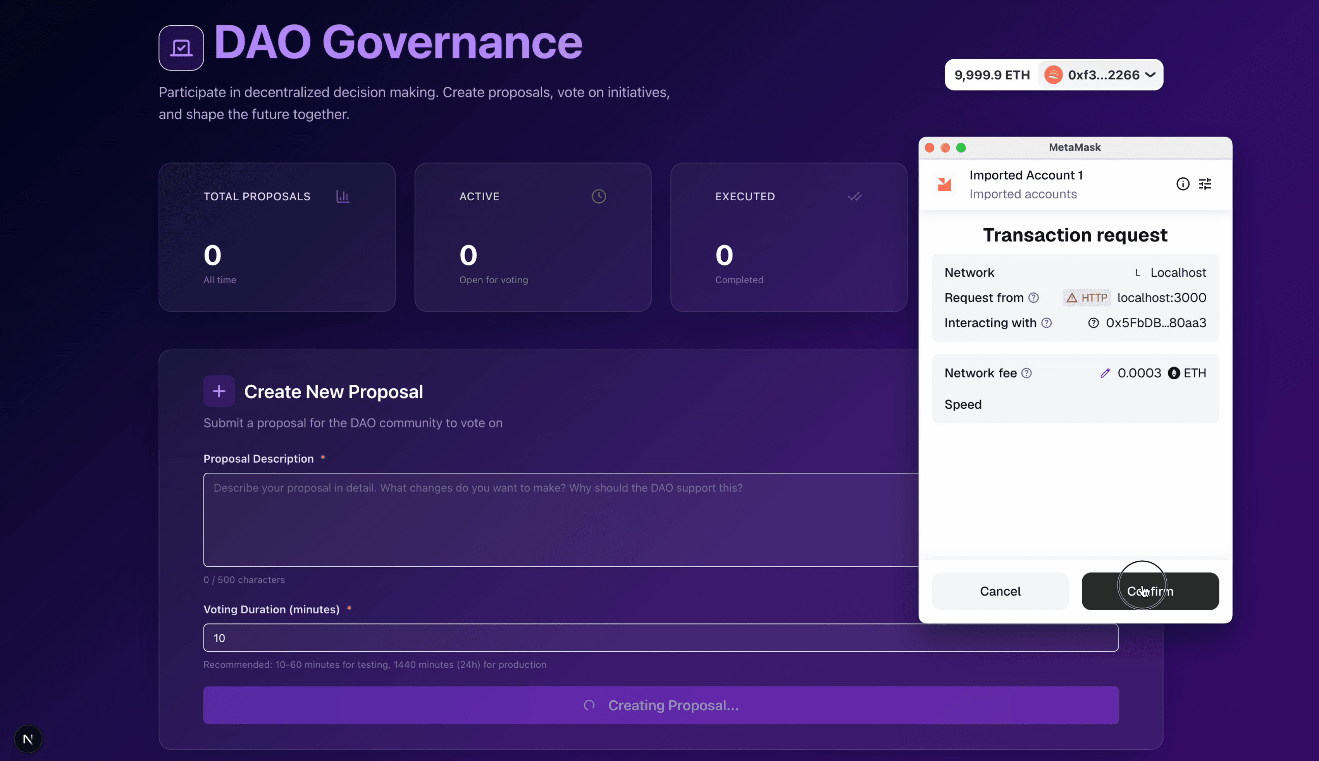Viewport: 1319px width, 761px height.
Task: Open the help icon next to Request from
Action: 1035,298
